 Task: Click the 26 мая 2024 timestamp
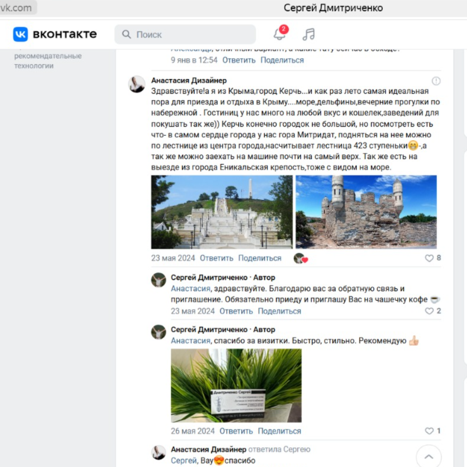pos(193,431)
